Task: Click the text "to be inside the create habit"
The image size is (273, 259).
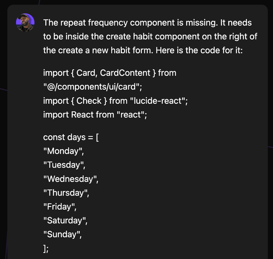Action: [x=98, y=37]
